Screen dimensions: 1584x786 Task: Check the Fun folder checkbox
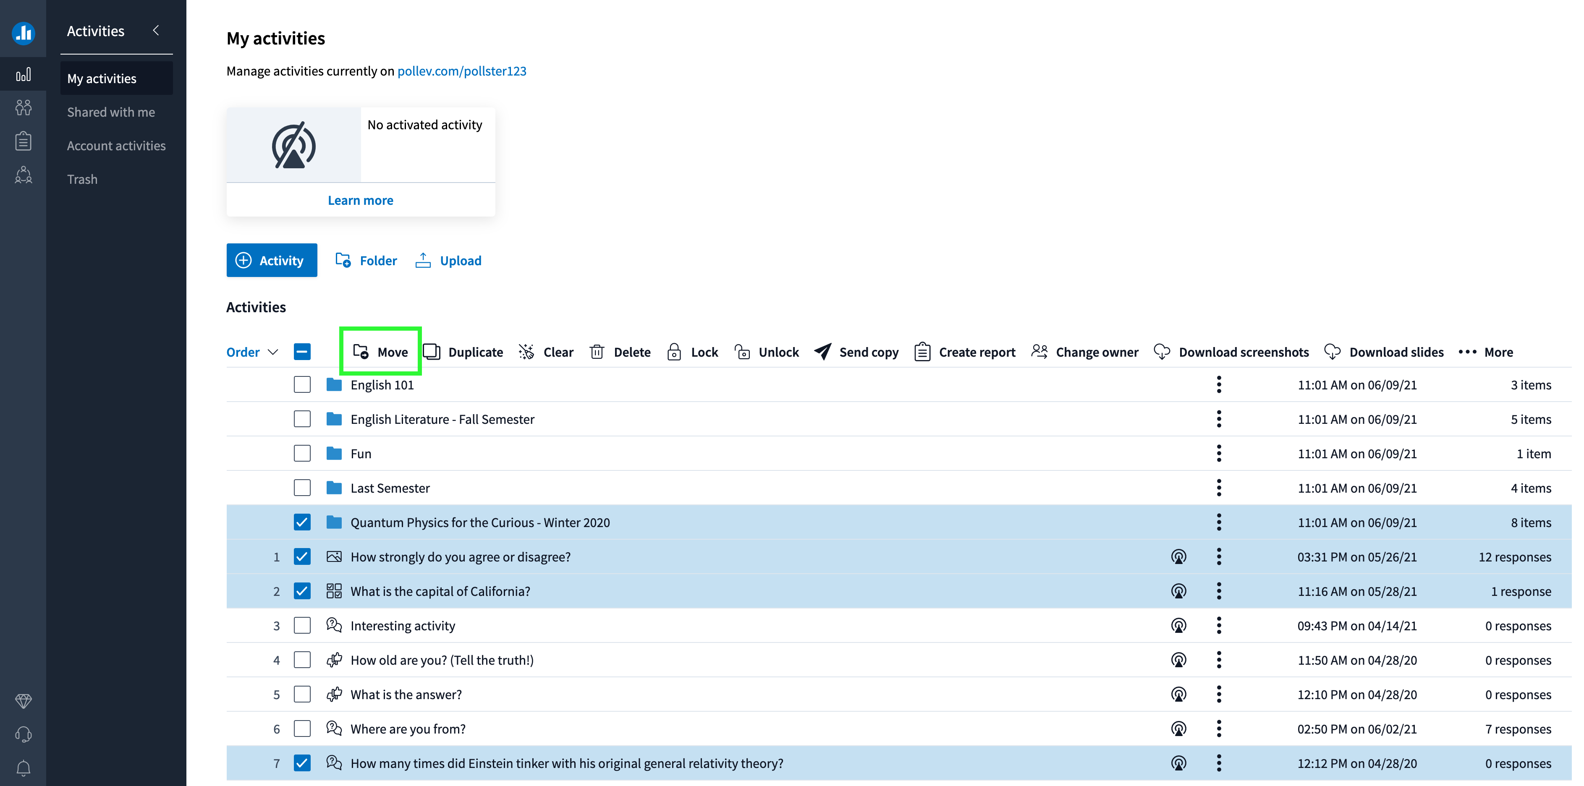click(x=302, y=454)
